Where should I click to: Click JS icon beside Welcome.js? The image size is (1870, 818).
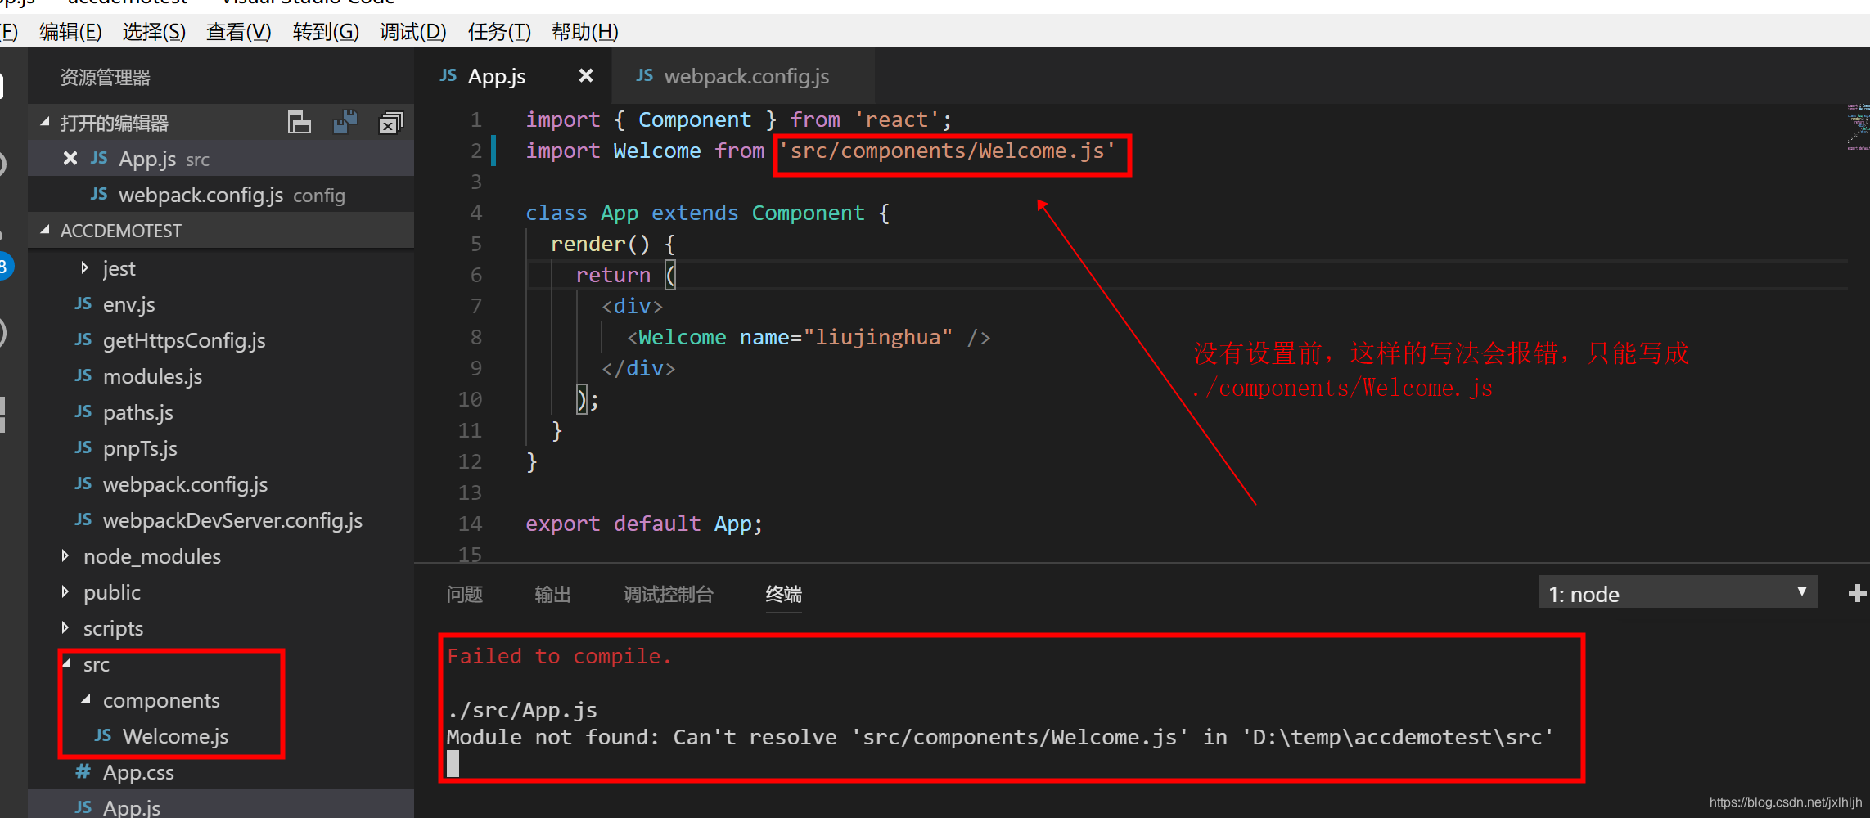coord(103,735)
